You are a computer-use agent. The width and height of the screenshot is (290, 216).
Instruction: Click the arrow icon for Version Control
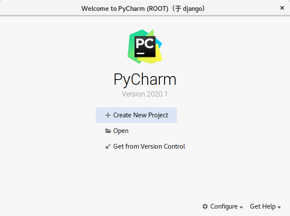tap(108, 146)
